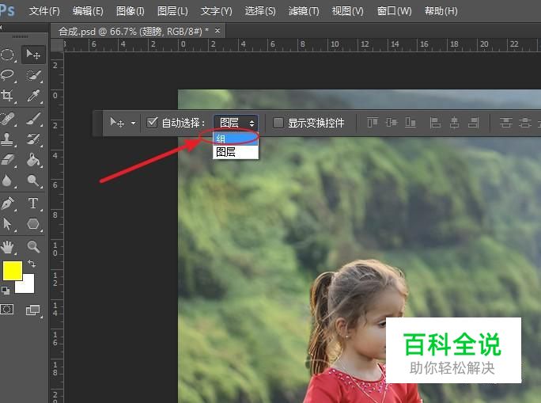Open the 图层(L) menu
The width and height of the screenshot is (541, 403).
(x=172, y=11)
